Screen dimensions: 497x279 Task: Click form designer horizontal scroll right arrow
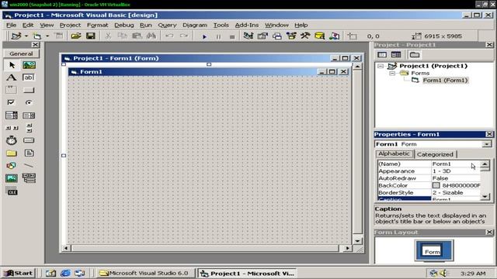pyautogui.click(x=347, y=248)
